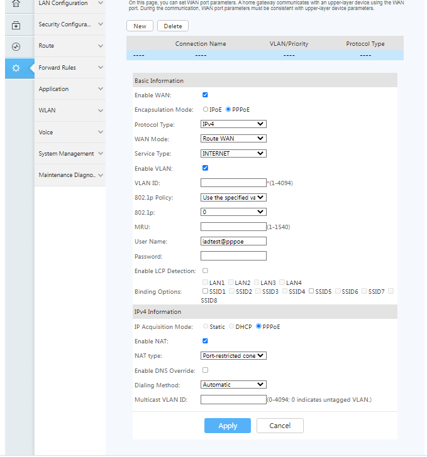427x457 pixels.
Task: Open the WAN Mode dropdown
Action: click(x=233, y=139)
